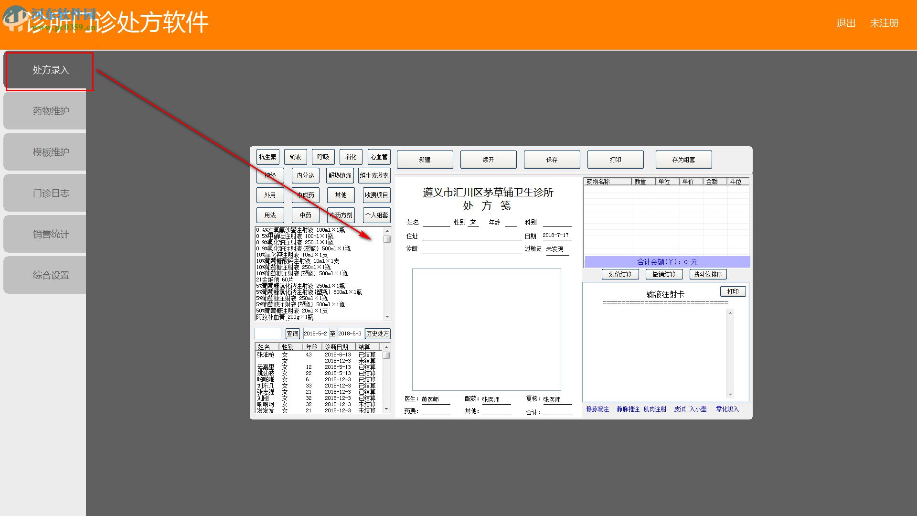Click the 未注册 header link

click(x=884, y=23)
